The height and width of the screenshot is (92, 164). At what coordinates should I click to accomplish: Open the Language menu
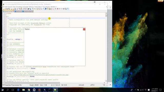[x=25, y=7]
